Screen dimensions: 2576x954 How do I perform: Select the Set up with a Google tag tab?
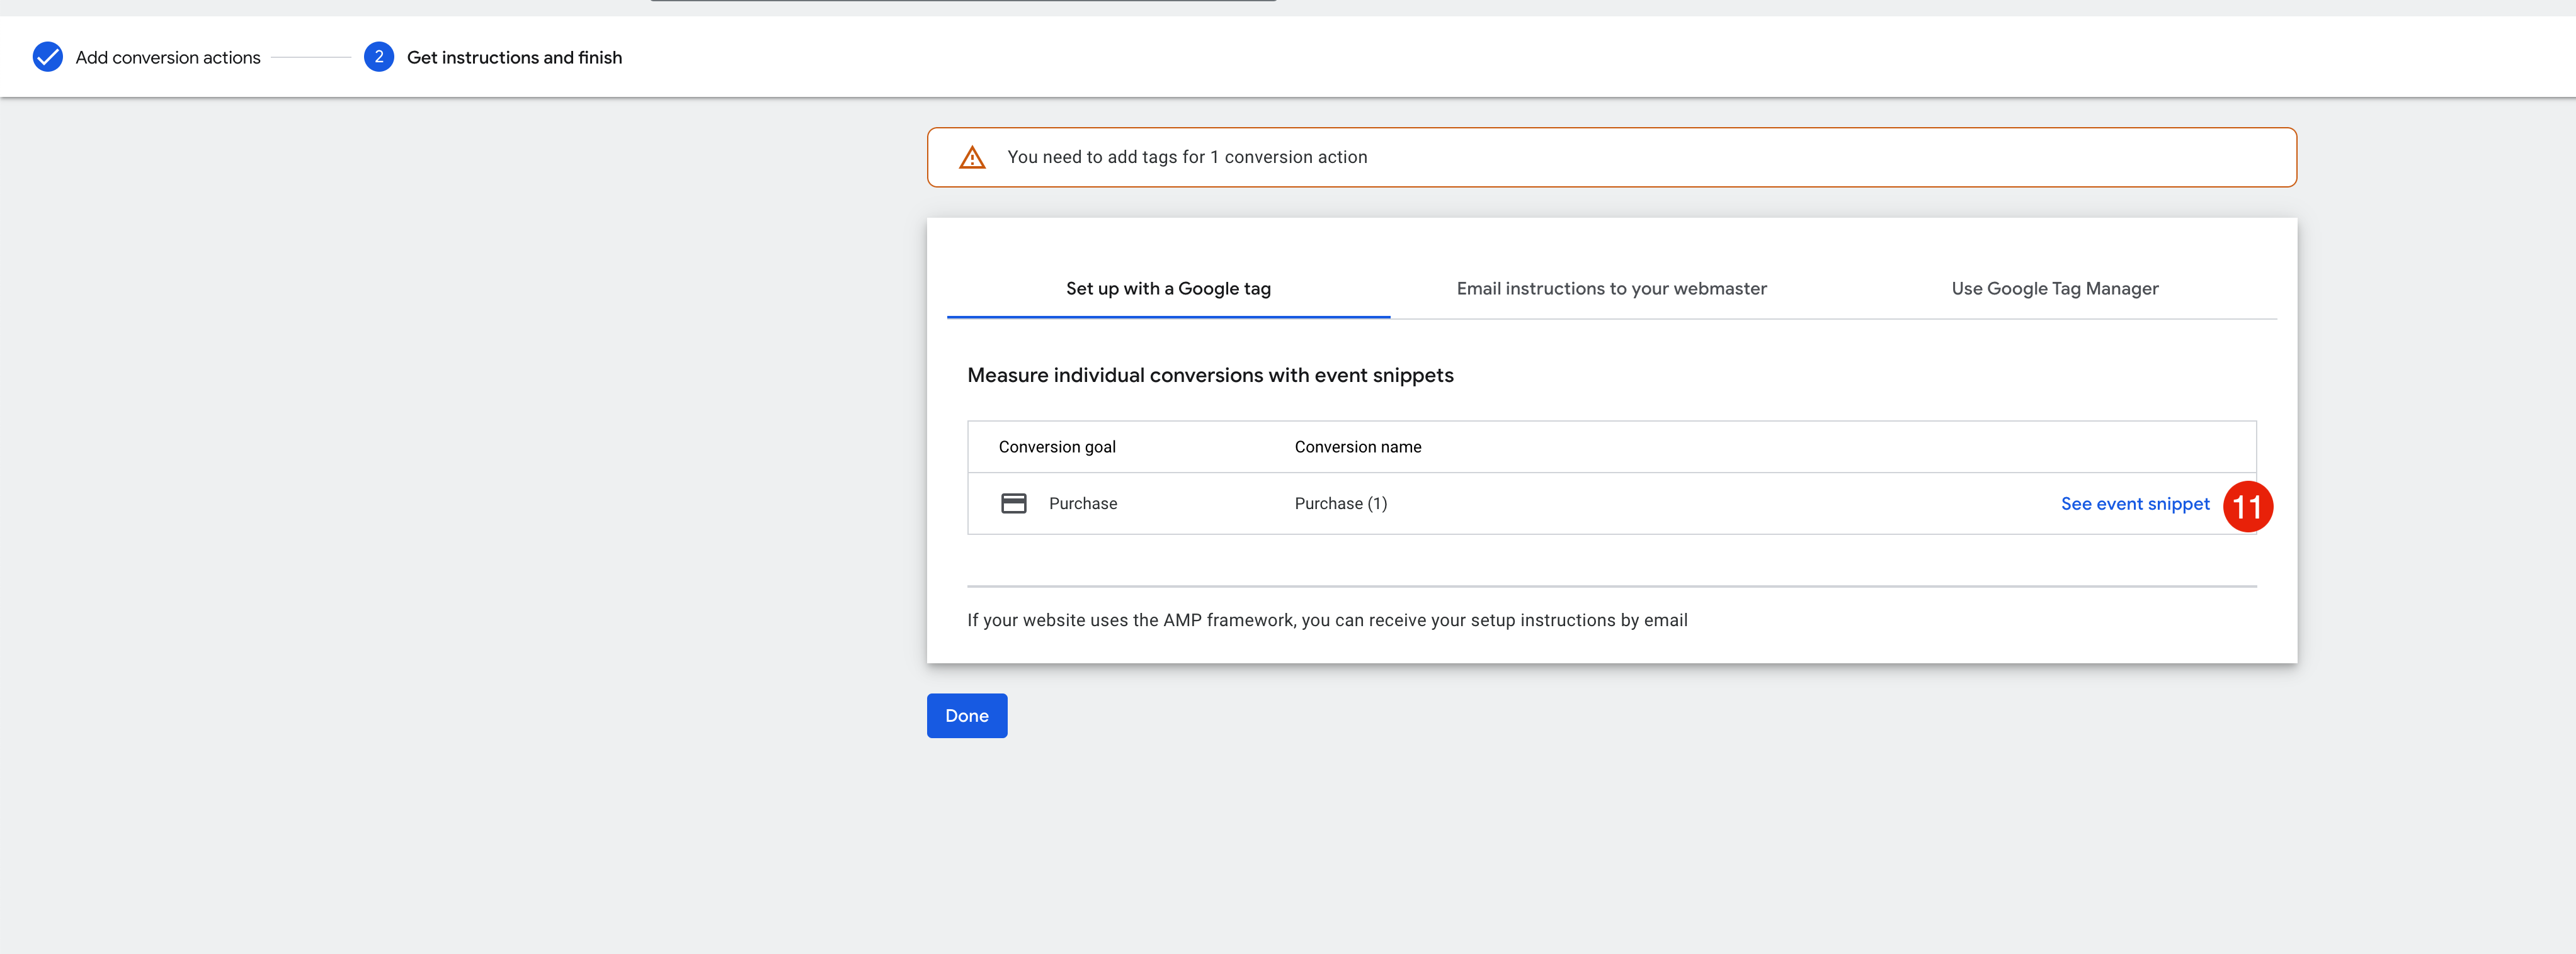point(1167,289)
